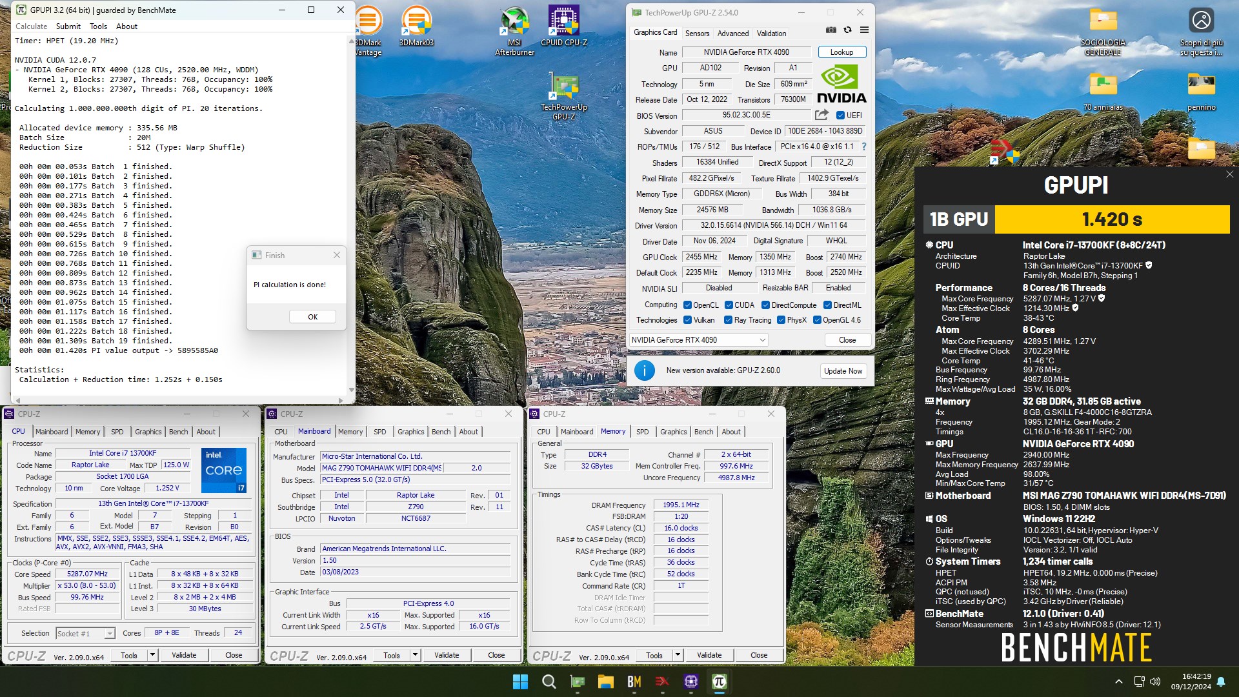Click the info icon in GPU-Z update bar
Screen dimensions: 1239x697
[645, 370]
